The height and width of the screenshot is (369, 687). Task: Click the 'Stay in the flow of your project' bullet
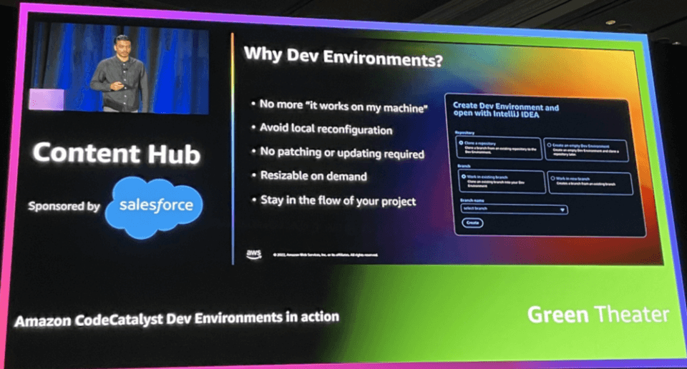[x=338, y=200]
